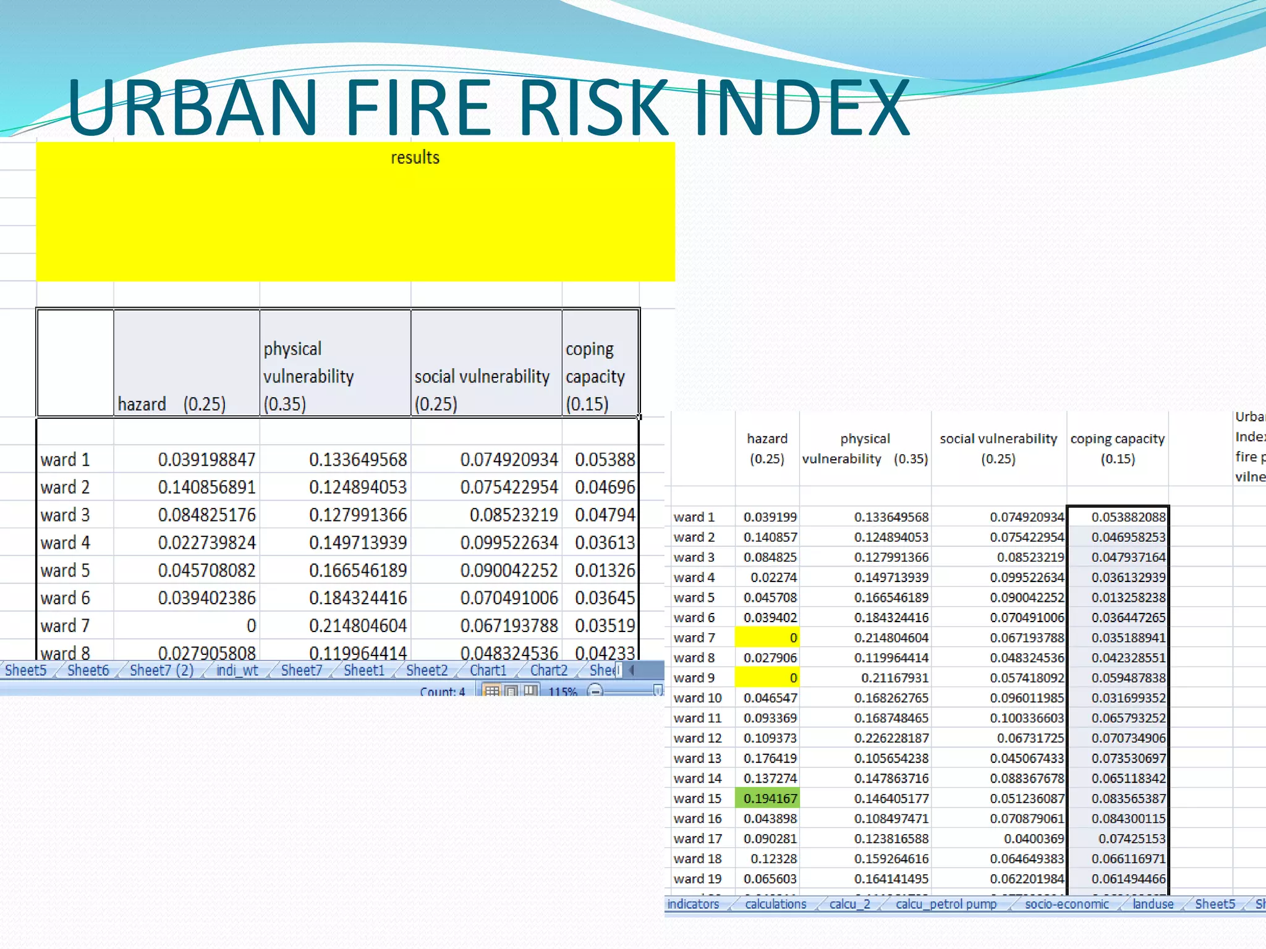Select coping capacity cell 0.053882088

[1118, 517]
